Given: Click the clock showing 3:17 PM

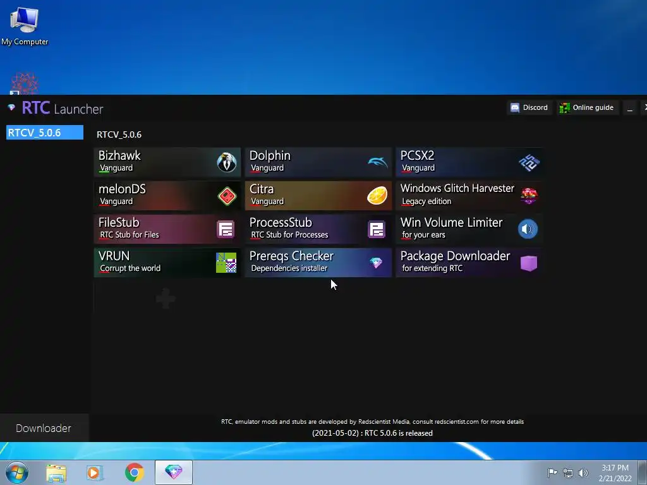Looking at the screenshot, I should coord(615,473).
